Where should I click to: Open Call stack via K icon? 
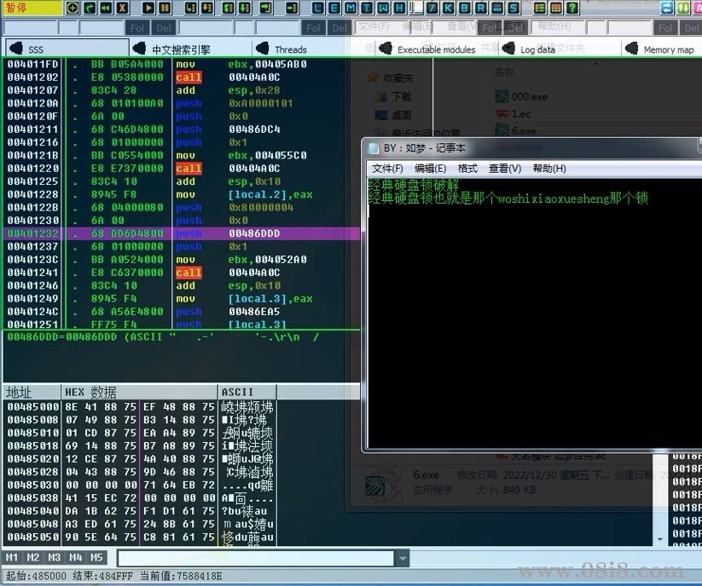coord(448,8)
